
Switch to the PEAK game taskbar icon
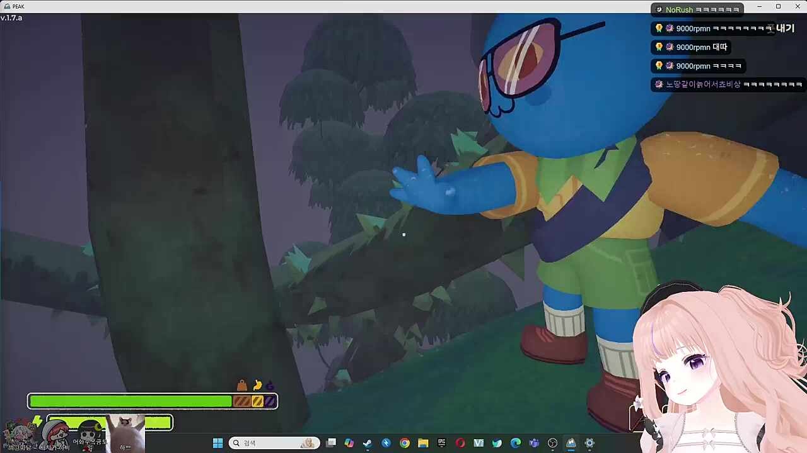(571, 443)
